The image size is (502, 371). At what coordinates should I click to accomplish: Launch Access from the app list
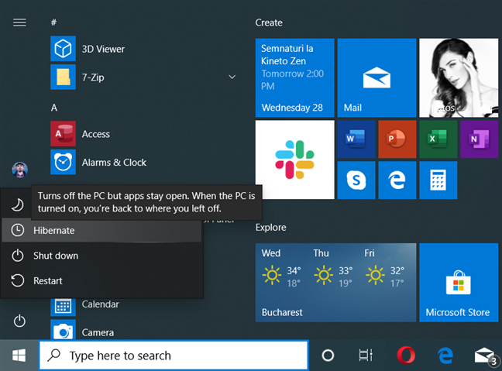tap(96, 134)
